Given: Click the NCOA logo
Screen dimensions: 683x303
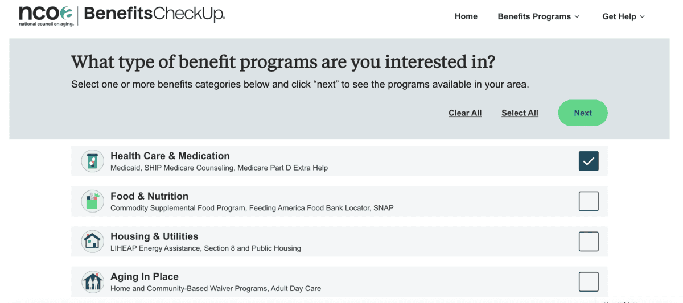Looking at the screenshot, I should pyautogui.click(x=46, y=16).
